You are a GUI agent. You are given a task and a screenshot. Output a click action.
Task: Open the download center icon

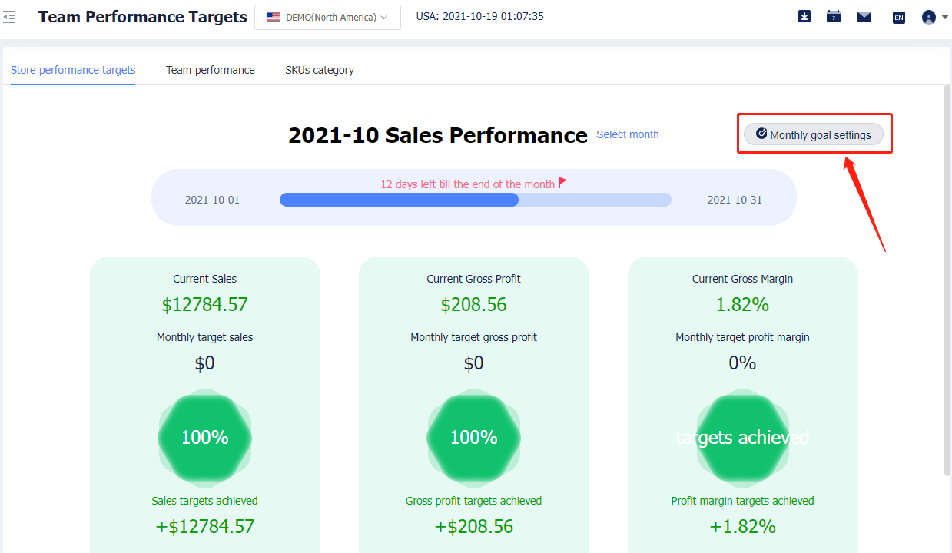(x=804, y=16)
